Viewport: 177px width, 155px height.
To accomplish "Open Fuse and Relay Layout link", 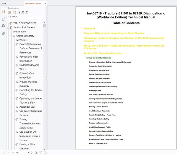I will (114, 33).
